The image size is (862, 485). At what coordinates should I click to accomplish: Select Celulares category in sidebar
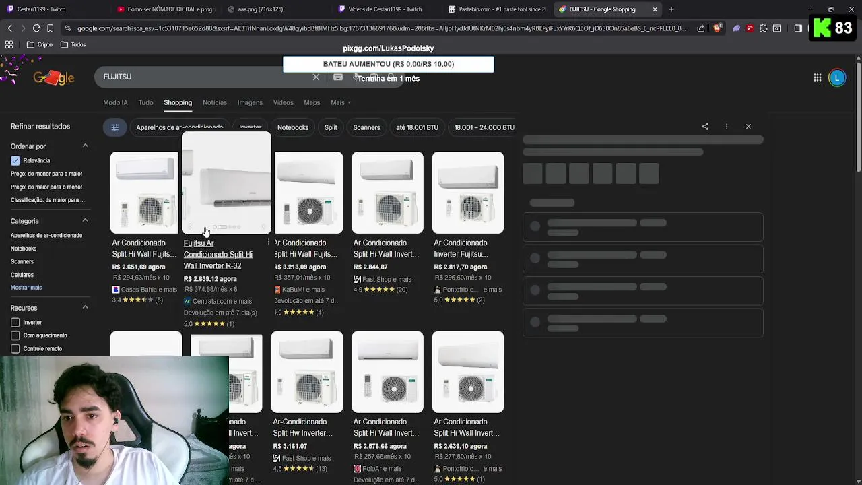tap(22, 275)
